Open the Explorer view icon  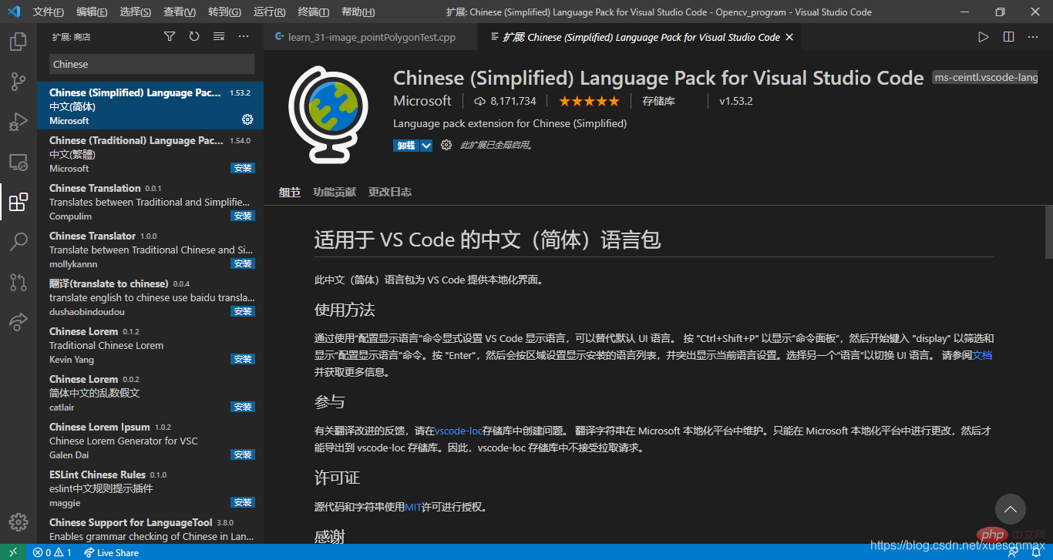point(19,42)
